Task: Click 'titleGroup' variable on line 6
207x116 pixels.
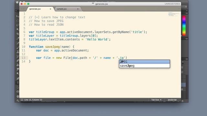Action: click(45, 32)
